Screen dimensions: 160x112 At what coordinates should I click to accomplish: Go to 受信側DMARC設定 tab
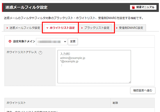coord(129,28)
